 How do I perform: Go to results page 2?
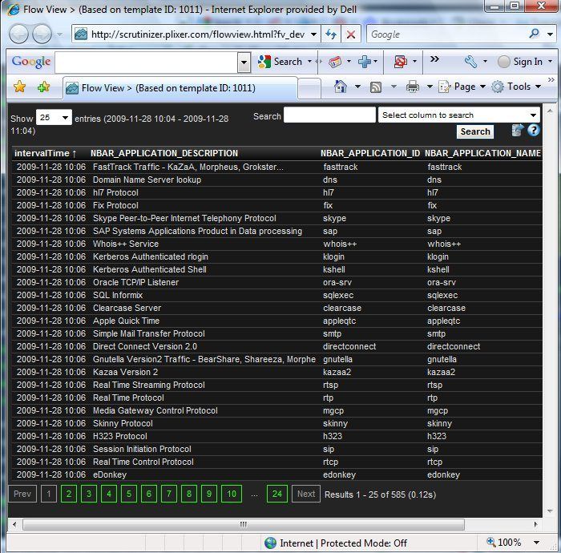[x=69, y=494]
